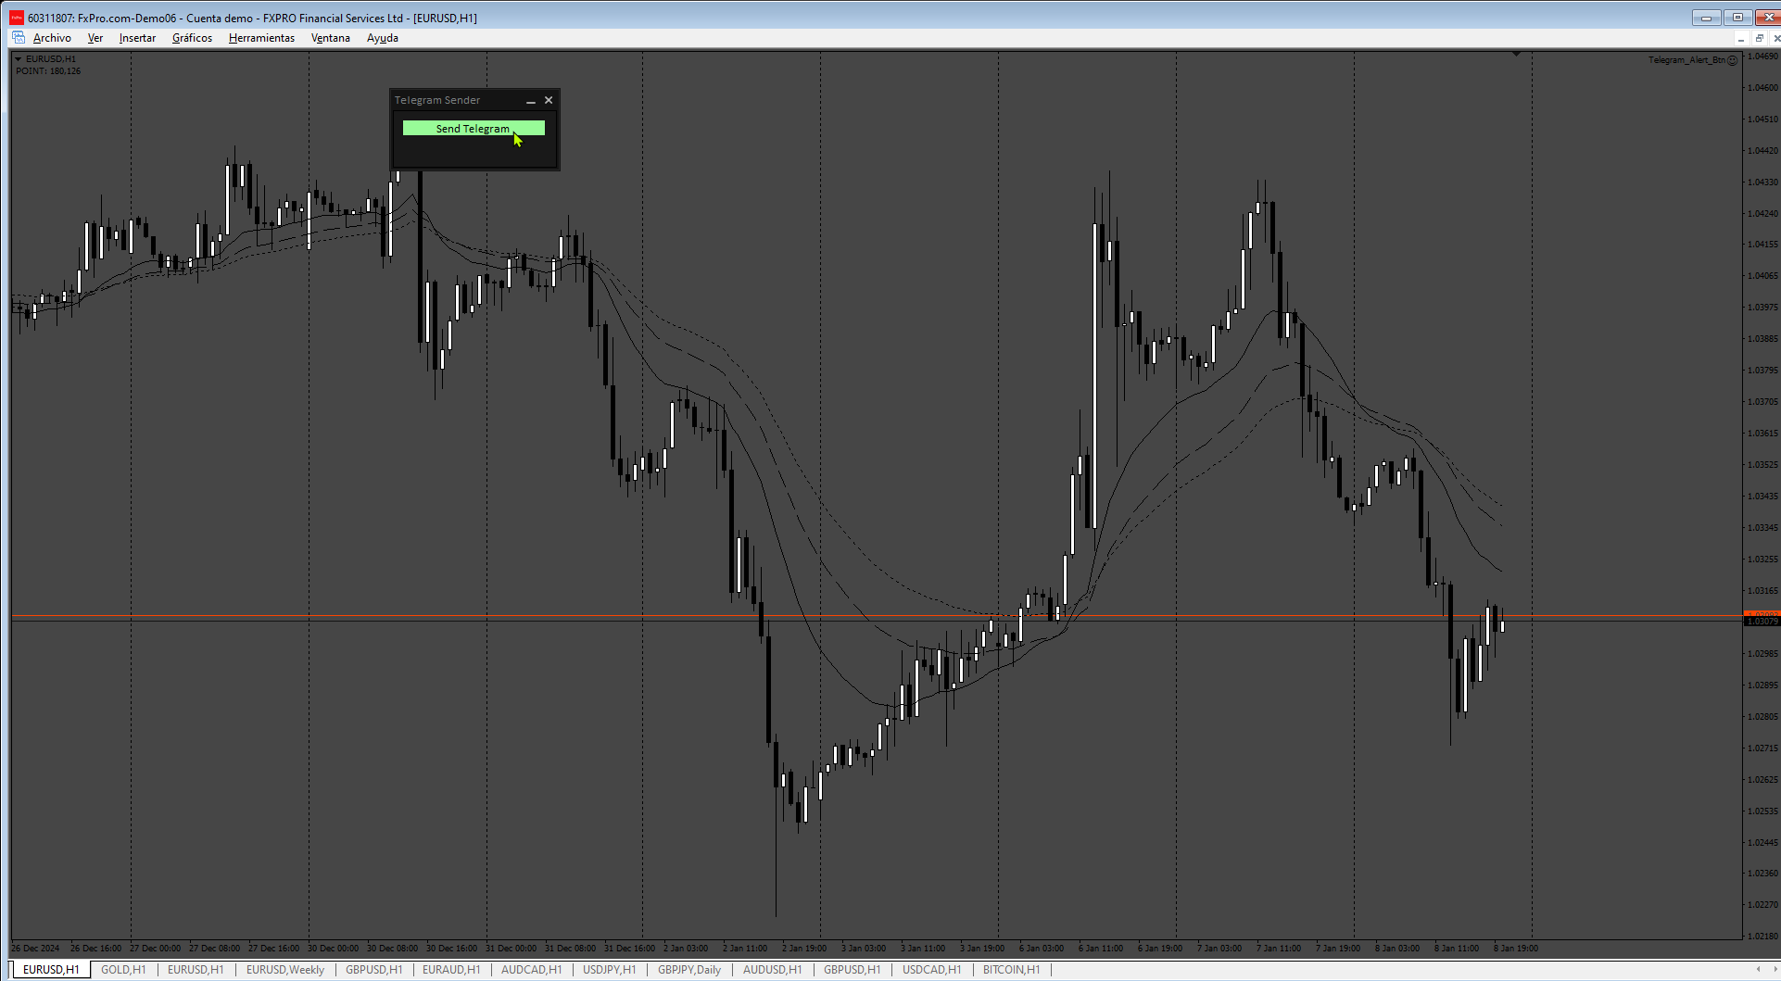Switch to the EURAUD,H1 chart tab
Viewport: 1781px width, 981px height.
[x=451, y=970]
